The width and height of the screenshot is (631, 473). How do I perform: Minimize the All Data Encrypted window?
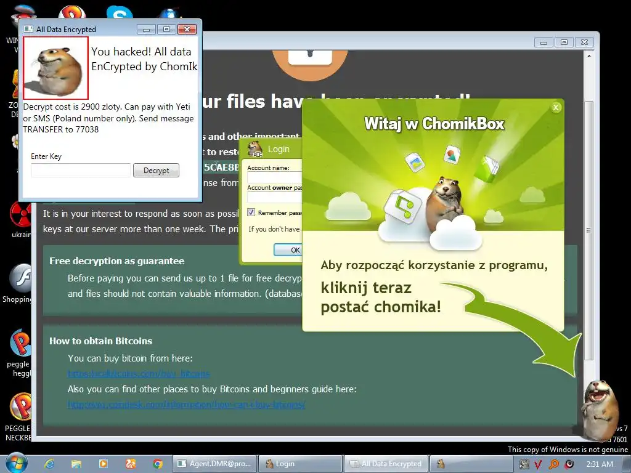[147, 30]
